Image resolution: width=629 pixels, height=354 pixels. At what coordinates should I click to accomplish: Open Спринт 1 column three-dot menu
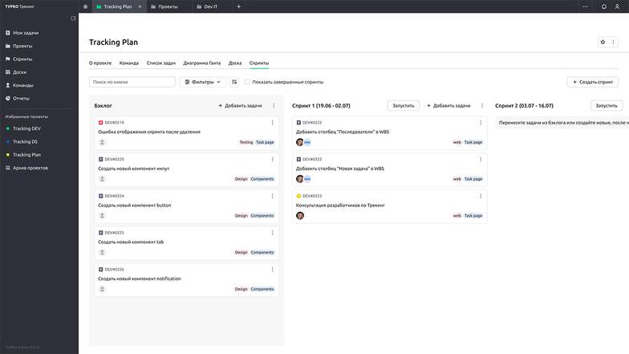pos(481,105)
